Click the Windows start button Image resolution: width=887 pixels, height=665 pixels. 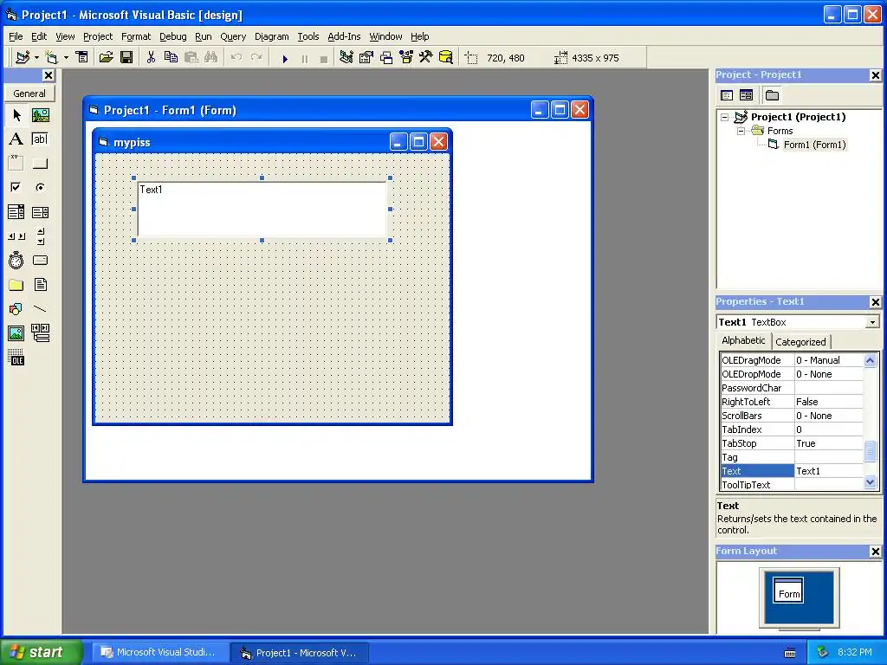coord(42,652)
